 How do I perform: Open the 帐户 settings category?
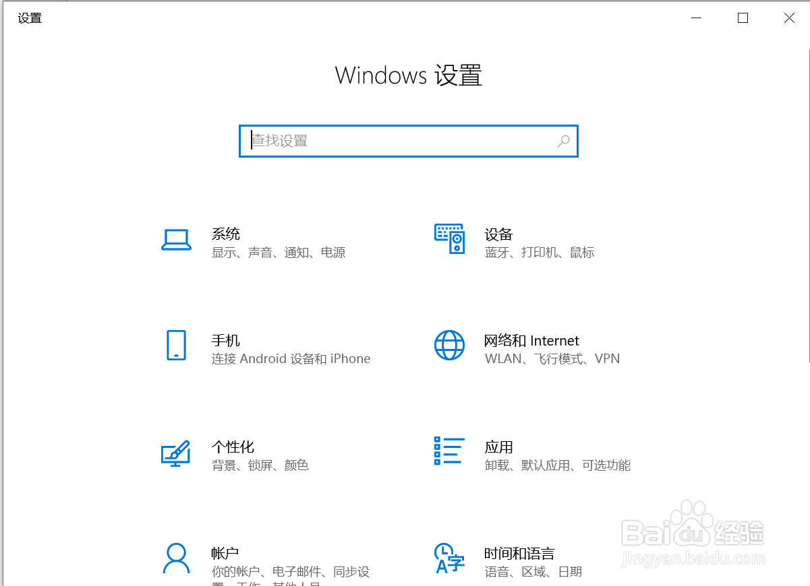pyautogui.click(x=225, y=554)
